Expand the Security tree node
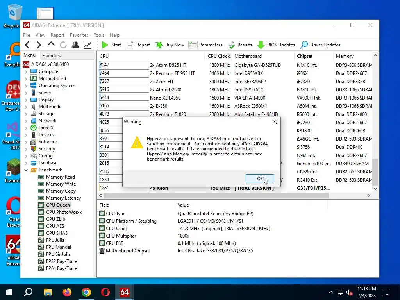 [26, 149]
